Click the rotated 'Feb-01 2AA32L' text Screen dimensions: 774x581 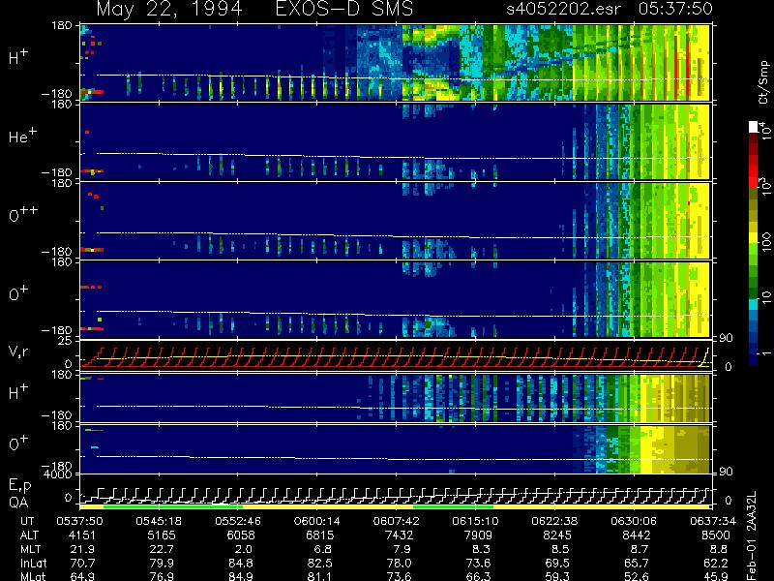[752, 536]
